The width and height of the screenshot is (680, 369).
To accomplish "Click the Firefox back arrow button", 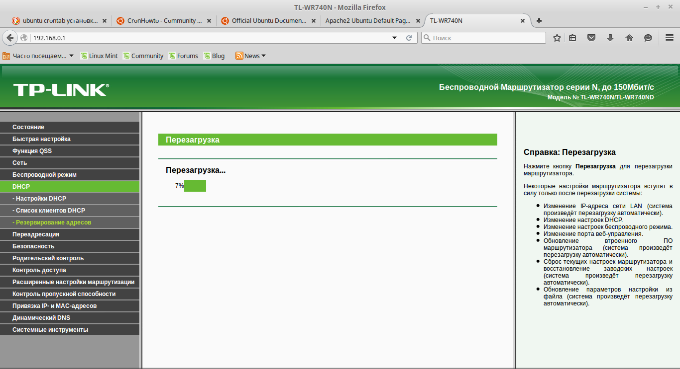I will pyautogui.click(x=10, y=38).
